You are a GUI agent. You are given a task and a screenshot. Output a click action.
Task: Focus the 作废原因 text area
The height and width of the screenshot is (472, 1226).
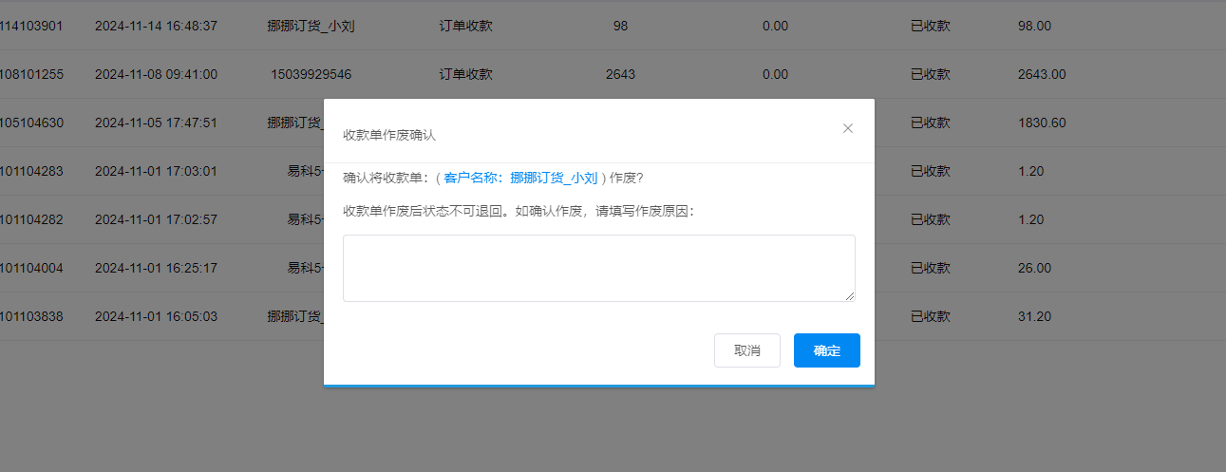598,268
